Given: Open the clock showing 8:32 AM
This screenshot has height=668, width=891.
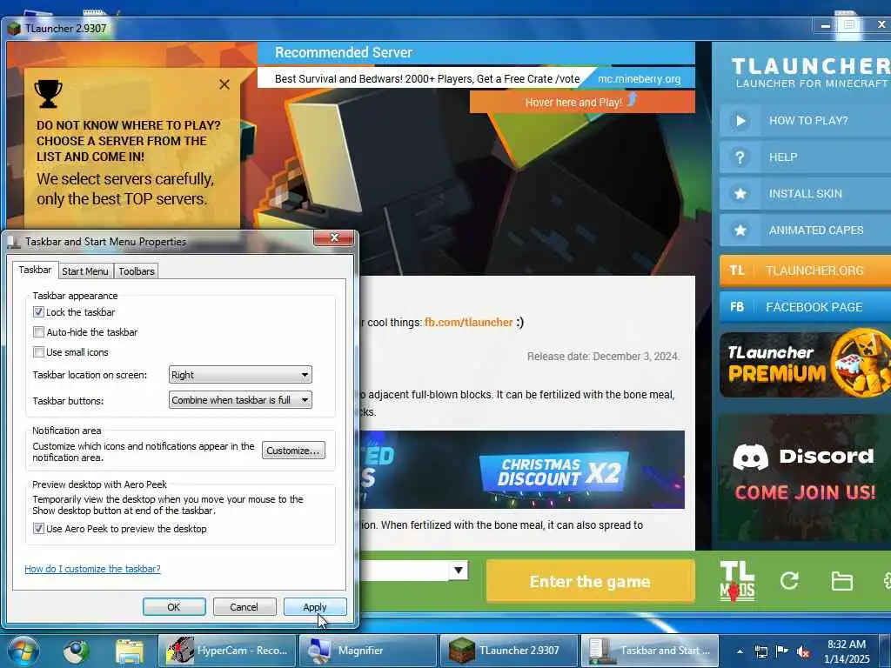Looking at the screenshot, I should pos(847,651).
